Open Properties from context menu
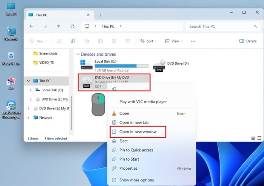 151,168
